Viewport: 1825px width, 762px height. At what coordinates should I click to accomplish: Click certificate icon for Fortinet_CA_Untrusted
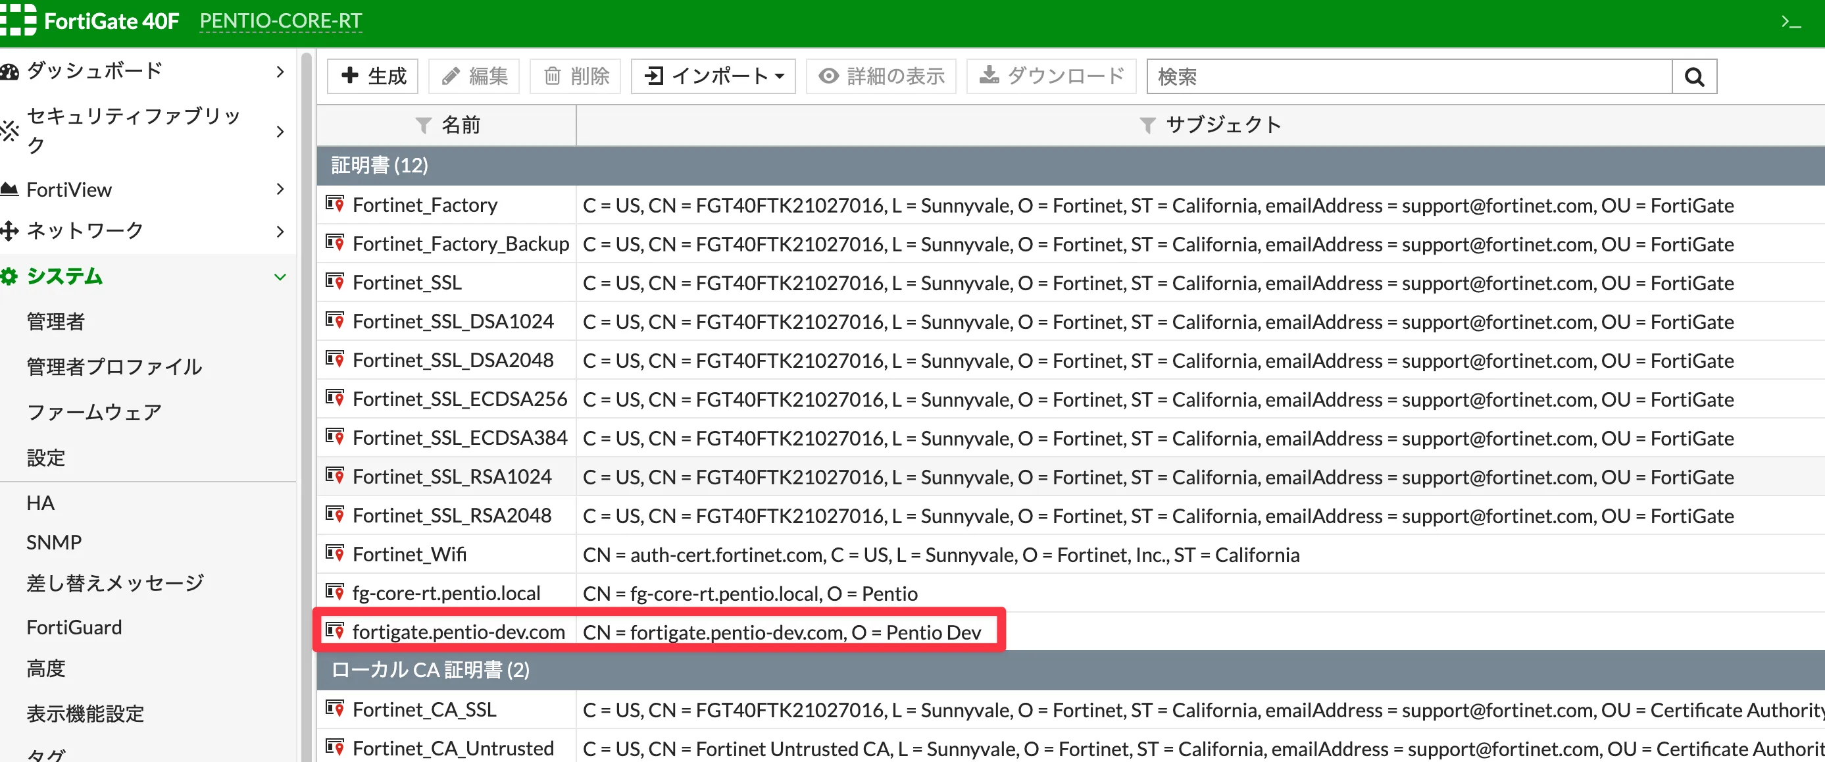coord(335,748)
